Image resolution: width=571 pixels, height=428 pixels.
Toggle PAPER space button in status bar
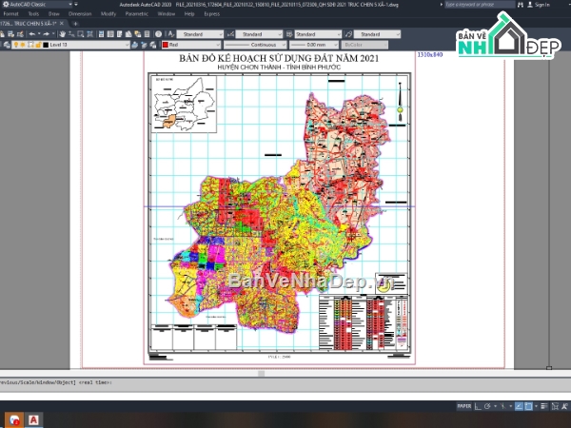coord(463,405)
